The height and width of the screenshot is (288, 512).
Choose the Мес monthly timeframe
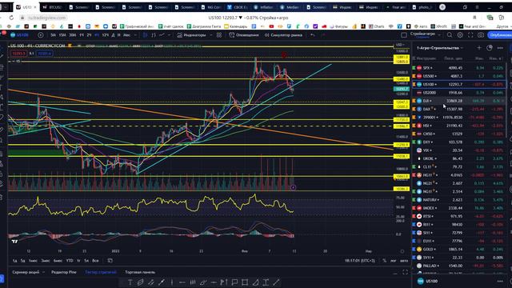[x=126, y=35]
